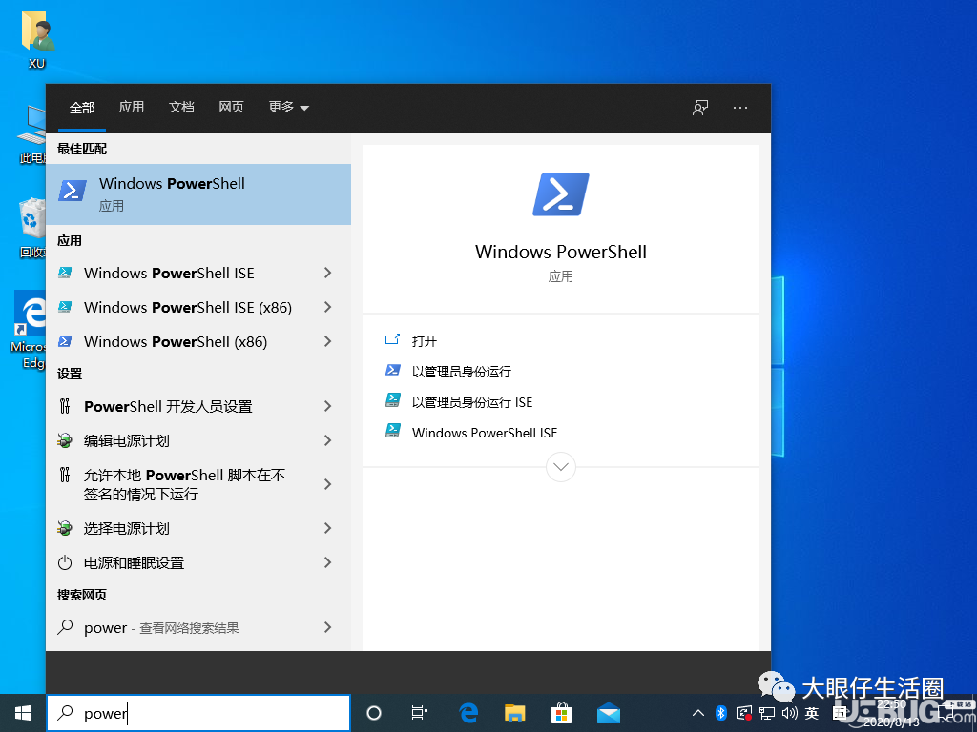Expand arrow for Windows PowerShell ISE (x86) row

coord(328,307)
